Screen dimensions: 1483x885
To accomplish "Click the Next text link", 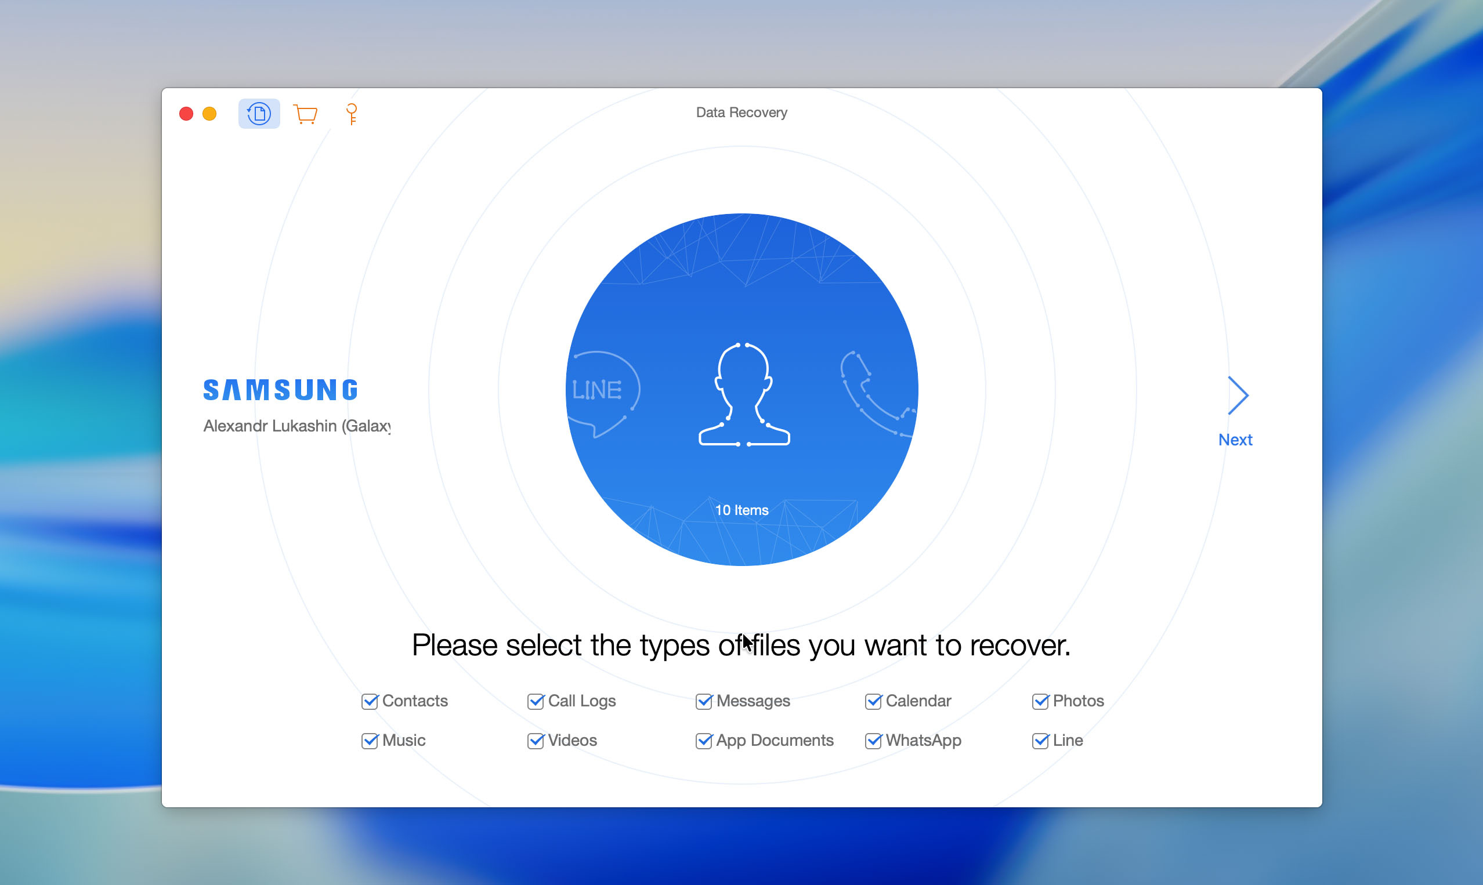I will (1235, 440).
